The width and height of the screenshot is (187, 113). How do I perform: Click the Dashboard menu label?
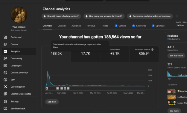tap(16, 37)
